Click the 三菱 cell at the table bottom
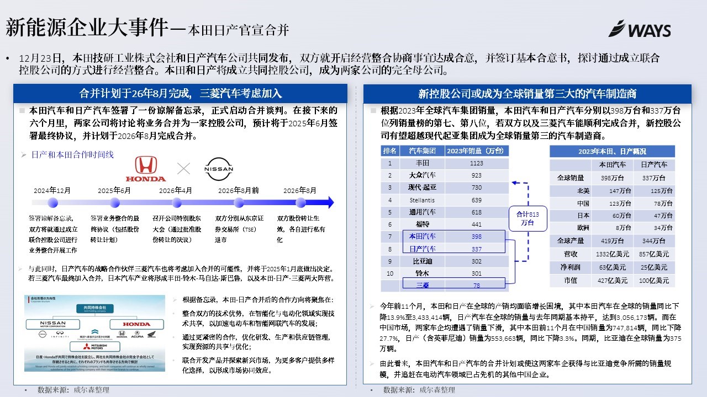 click(422, 285)
